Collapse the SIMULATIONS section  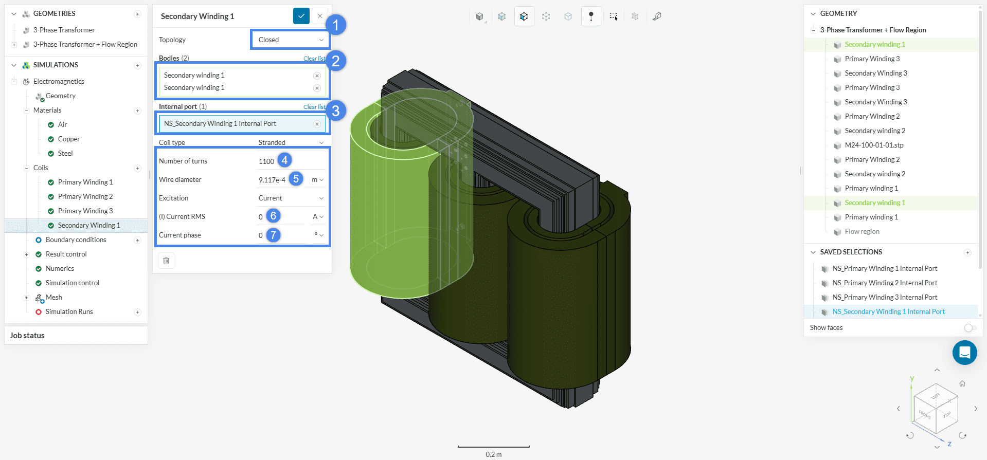click(x=14, y=65)
